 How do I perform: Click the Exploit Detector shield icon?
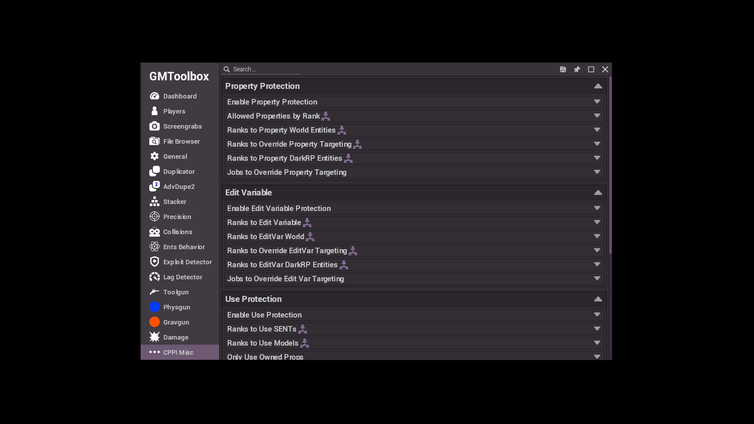pos(154,262)
